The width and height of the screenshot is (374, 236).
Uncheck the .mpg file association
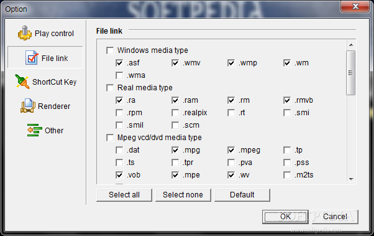click(x=175, y=150)
